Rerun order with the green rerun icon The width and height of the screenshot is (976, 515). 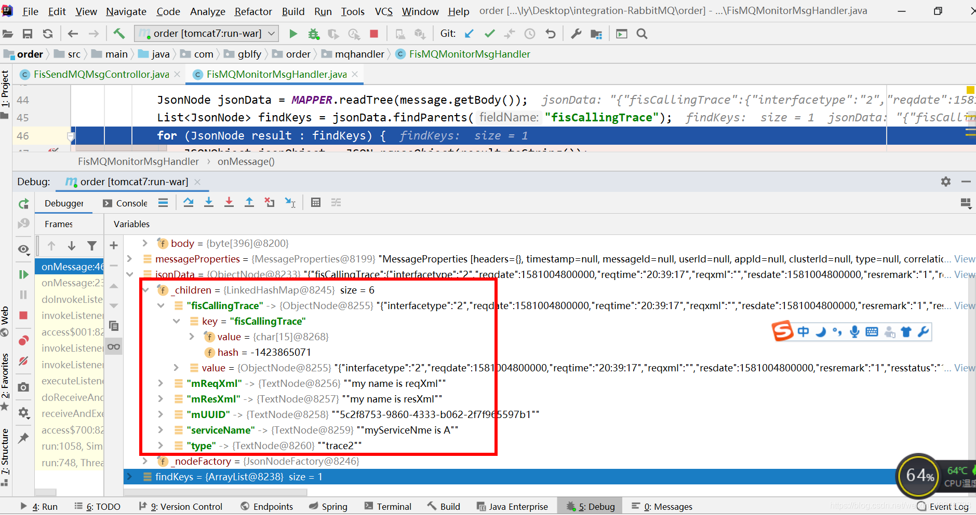(x=23, y=204)
